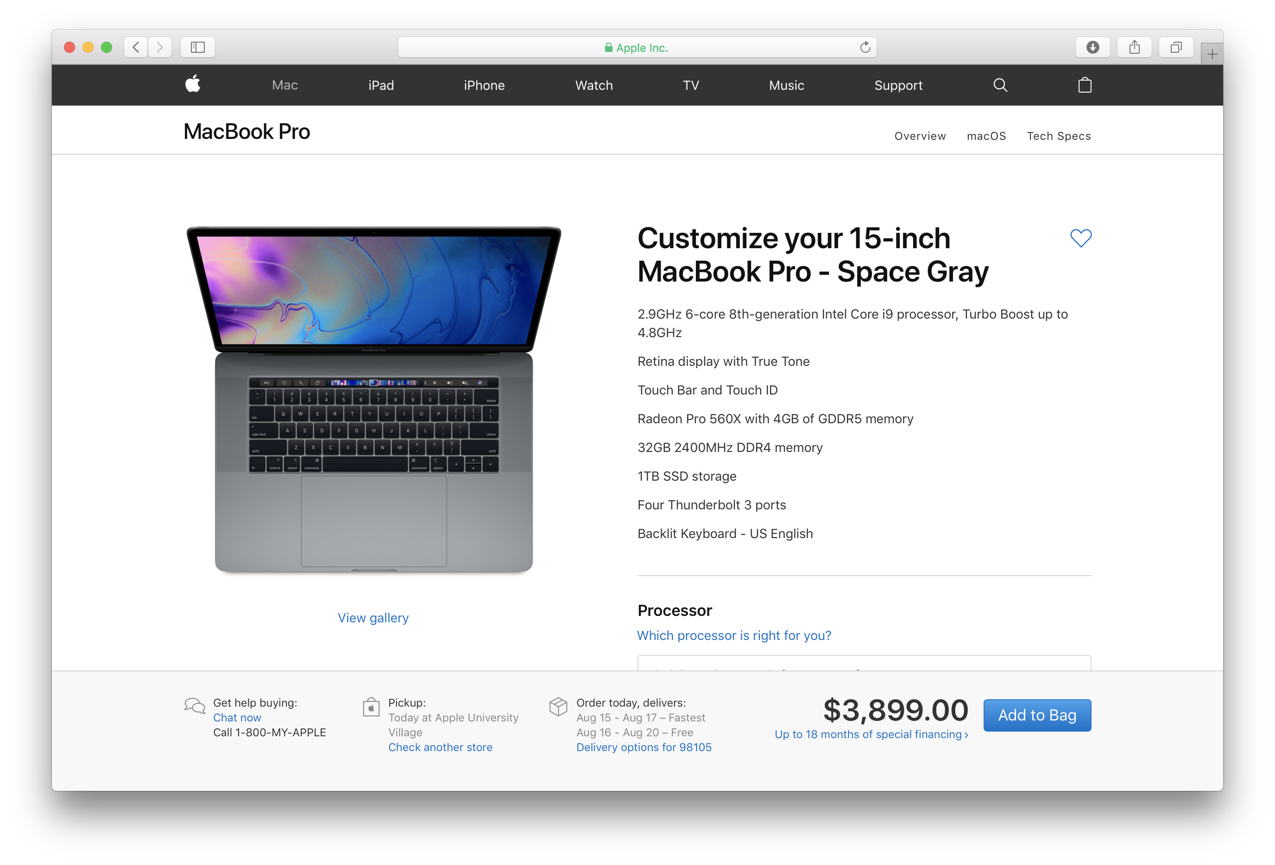1275x865 pixels.
Task: Click the Apple Inc. address bar
Action: click(x=637, y=48)
